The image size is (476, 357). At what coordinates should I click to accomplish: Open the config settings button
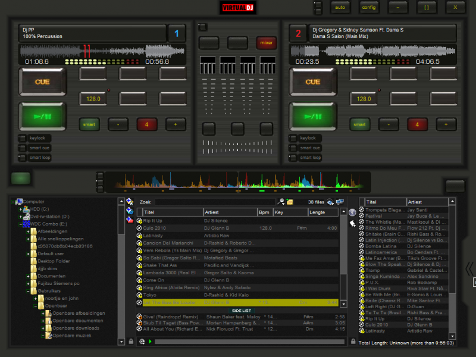coord(369,7)
